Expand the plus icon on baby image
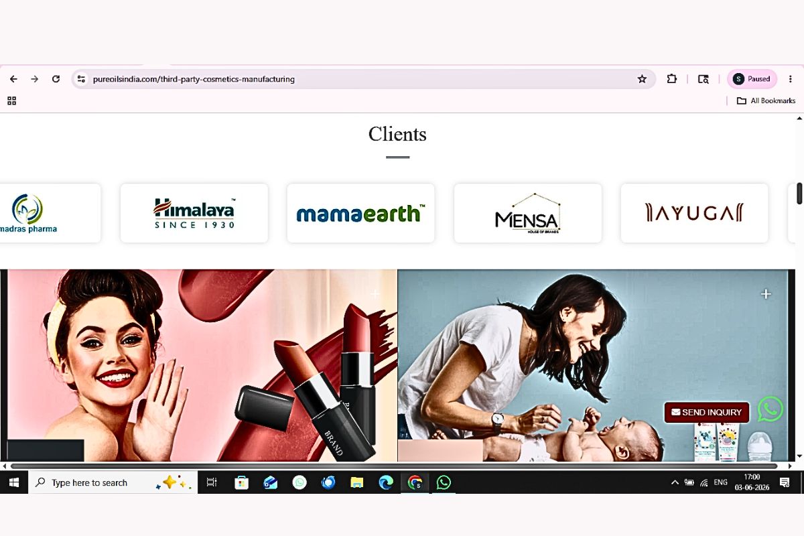 766,294
